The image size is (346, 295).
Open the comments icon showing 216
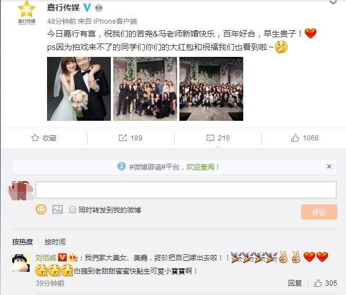[210, 138]
